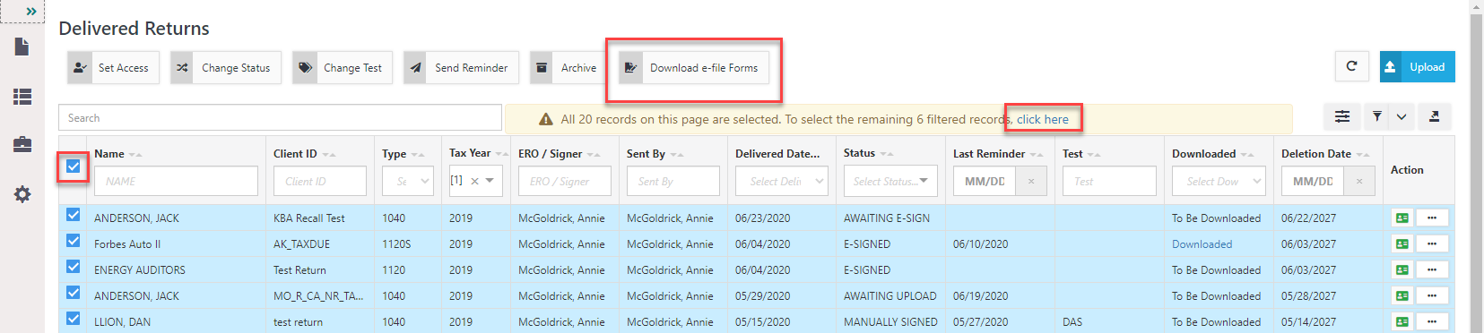The width and height of the screenshot is (1484, 333).
Task: Sort by the Sent By column
Action: (x=677, y=155)
